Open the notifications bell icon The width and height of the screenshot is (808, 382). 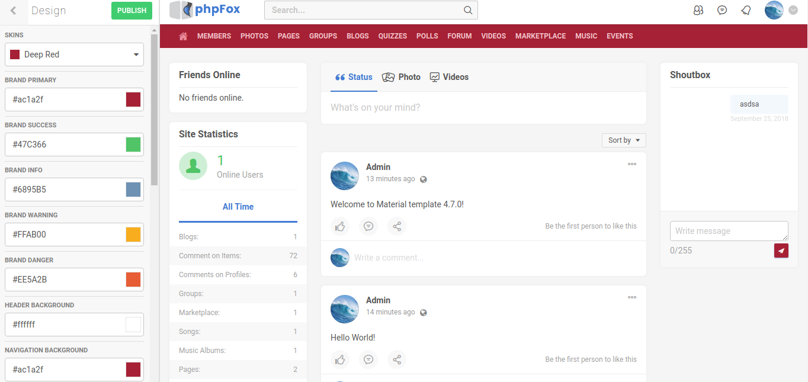click(x=746, y=10)
